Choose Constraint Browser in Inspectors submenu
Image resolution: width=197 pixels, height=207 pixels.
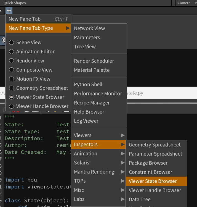[x=156, y=172]
